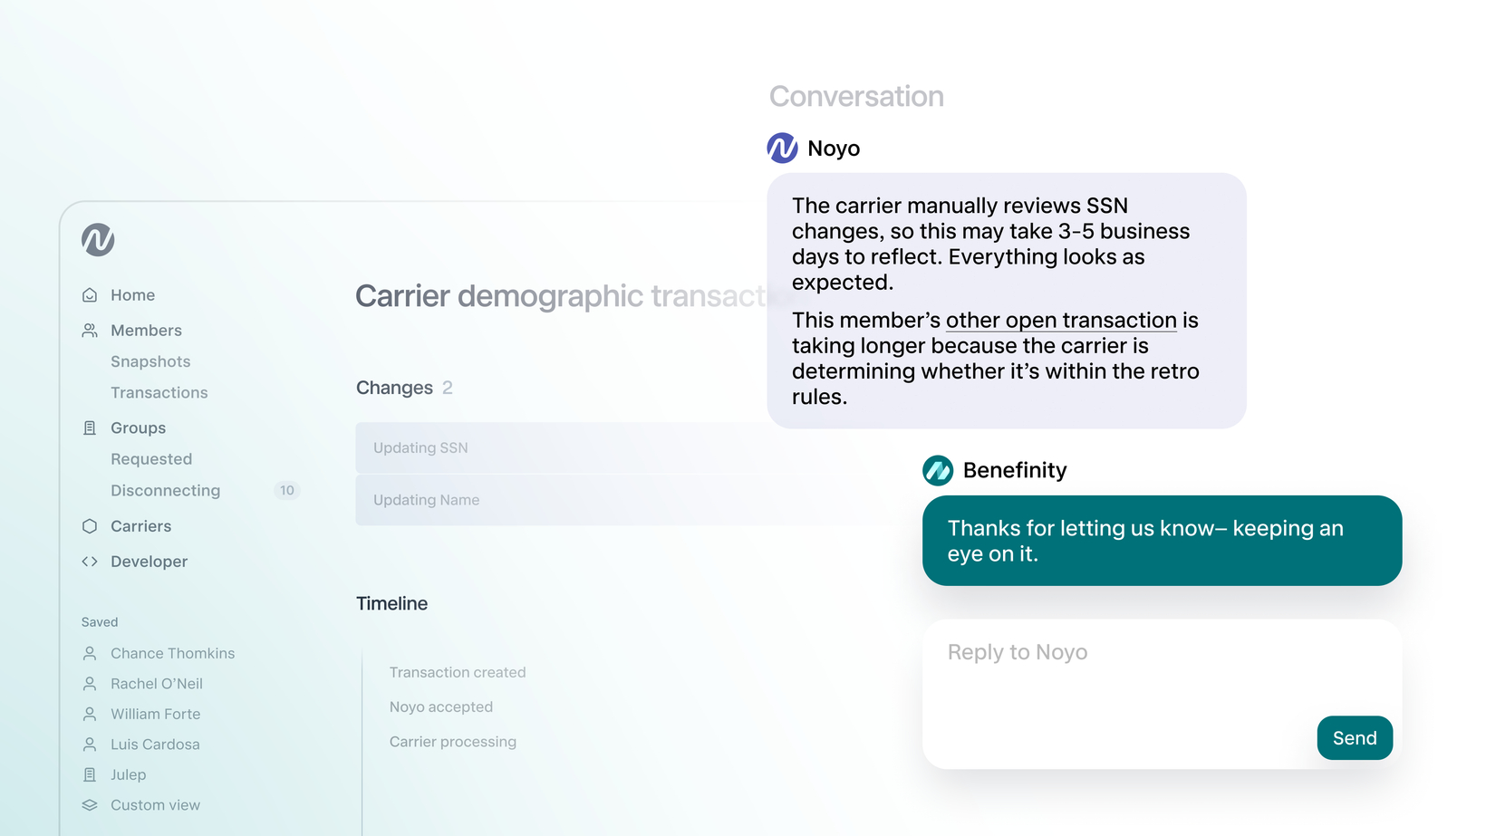1486x836 pixels.
Task: Click the 10 badge next to Disconnecting
Action: (x=286, y=490)
